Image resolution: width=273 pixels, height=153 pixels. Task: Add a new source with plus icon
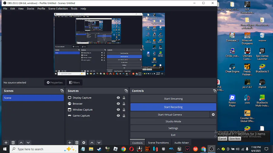click(70, 143)
